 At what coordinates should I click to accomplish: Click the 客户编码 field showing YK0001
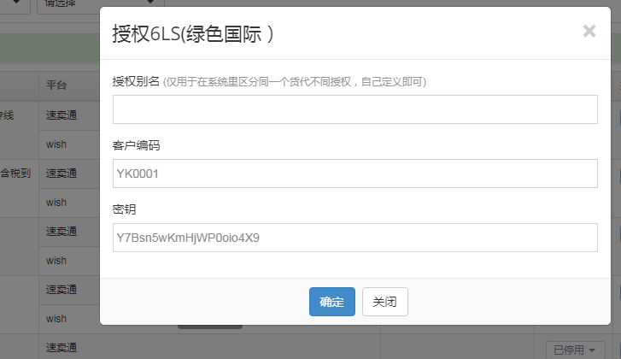(354, 174)
